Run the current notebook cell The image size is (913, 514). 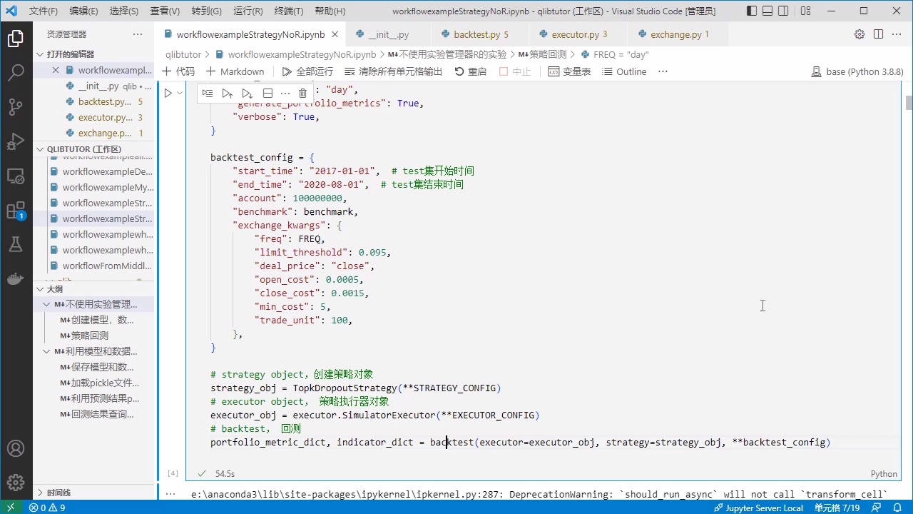pos(168,93)
